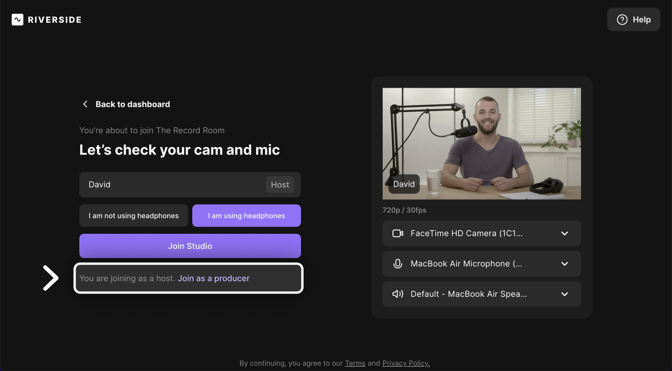The height and width of the screenshot is (371, 672).
Task: Expand the MacBook Air Microphone dropdown arrow
Action: point(564,264)
